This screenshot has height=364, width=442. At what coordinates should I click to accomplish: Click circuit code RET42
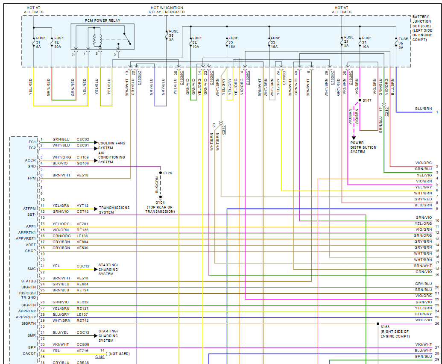(x=82, y=320)
